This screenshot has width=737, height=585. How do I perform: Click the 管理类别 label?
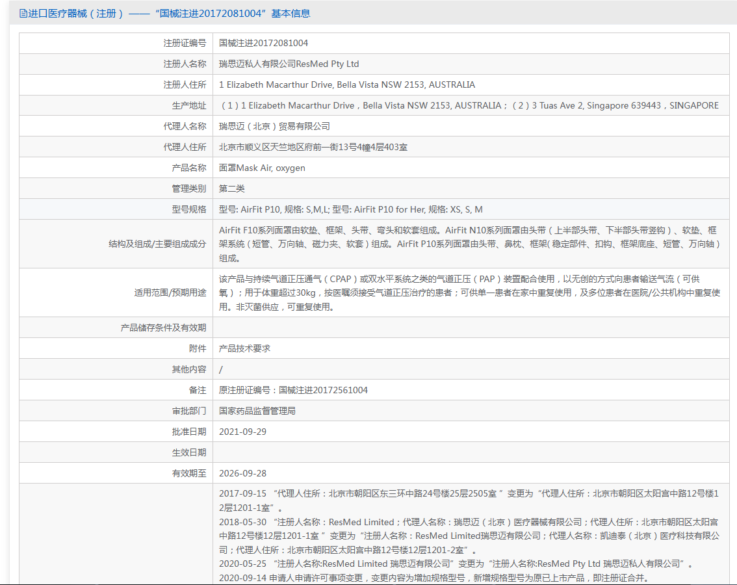point(189,188)
